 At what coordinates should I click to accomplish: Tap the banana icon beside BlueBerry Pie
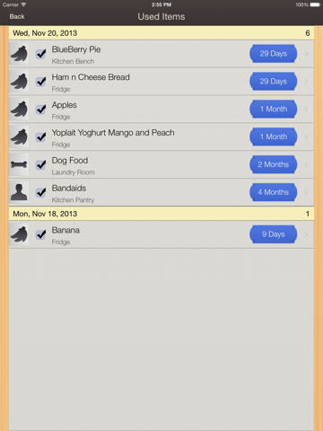pos(19,54)
